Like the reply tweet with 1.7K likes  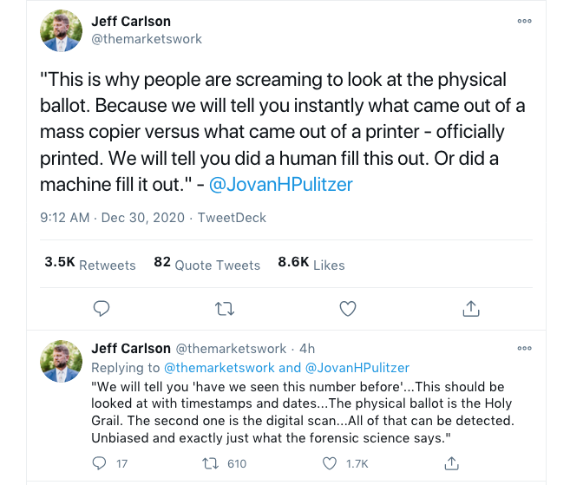[x=331, y=463]
